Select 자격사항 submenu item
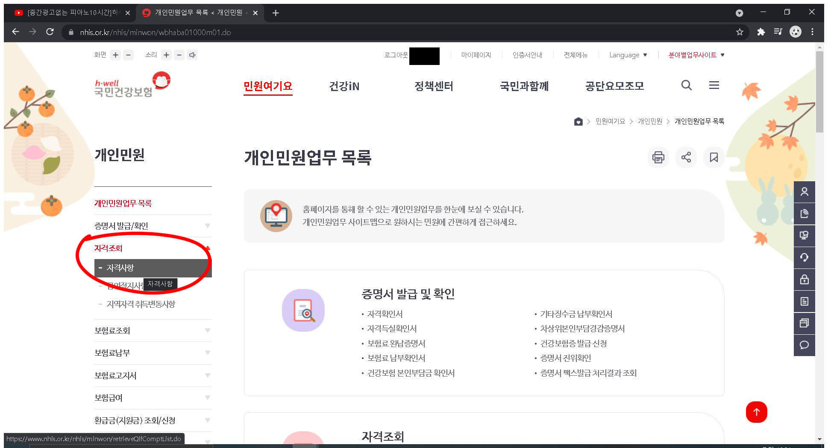Image resolution: width=828 pixels, height=448 pixels. 153,268
